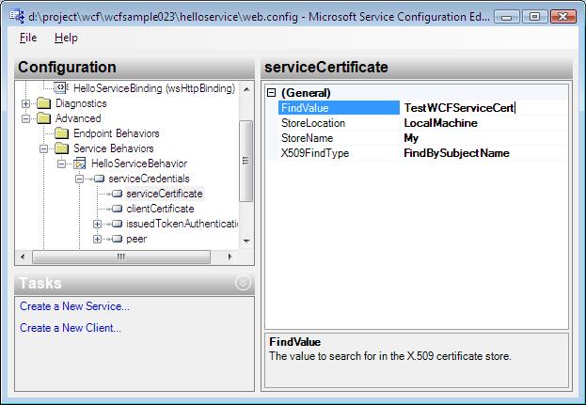Select the HelloServiceBehavior tree label
Screen dimensions: 586x405
pyautogui.click(x=139, y=164)
